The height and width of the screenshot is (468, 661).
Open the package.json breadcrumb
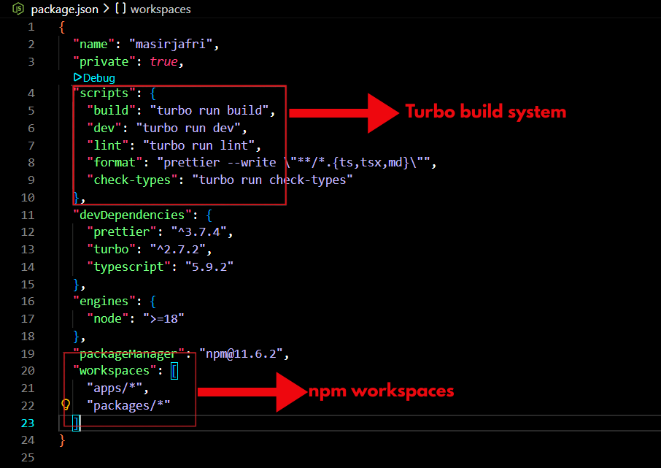64,9
